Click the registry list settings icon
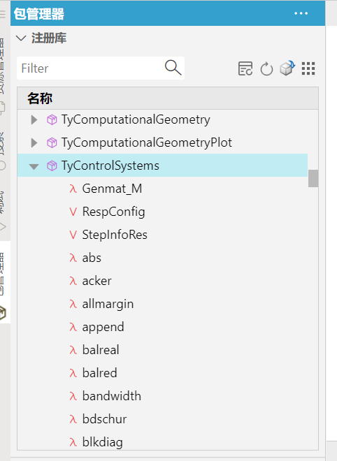 [245, 68]
